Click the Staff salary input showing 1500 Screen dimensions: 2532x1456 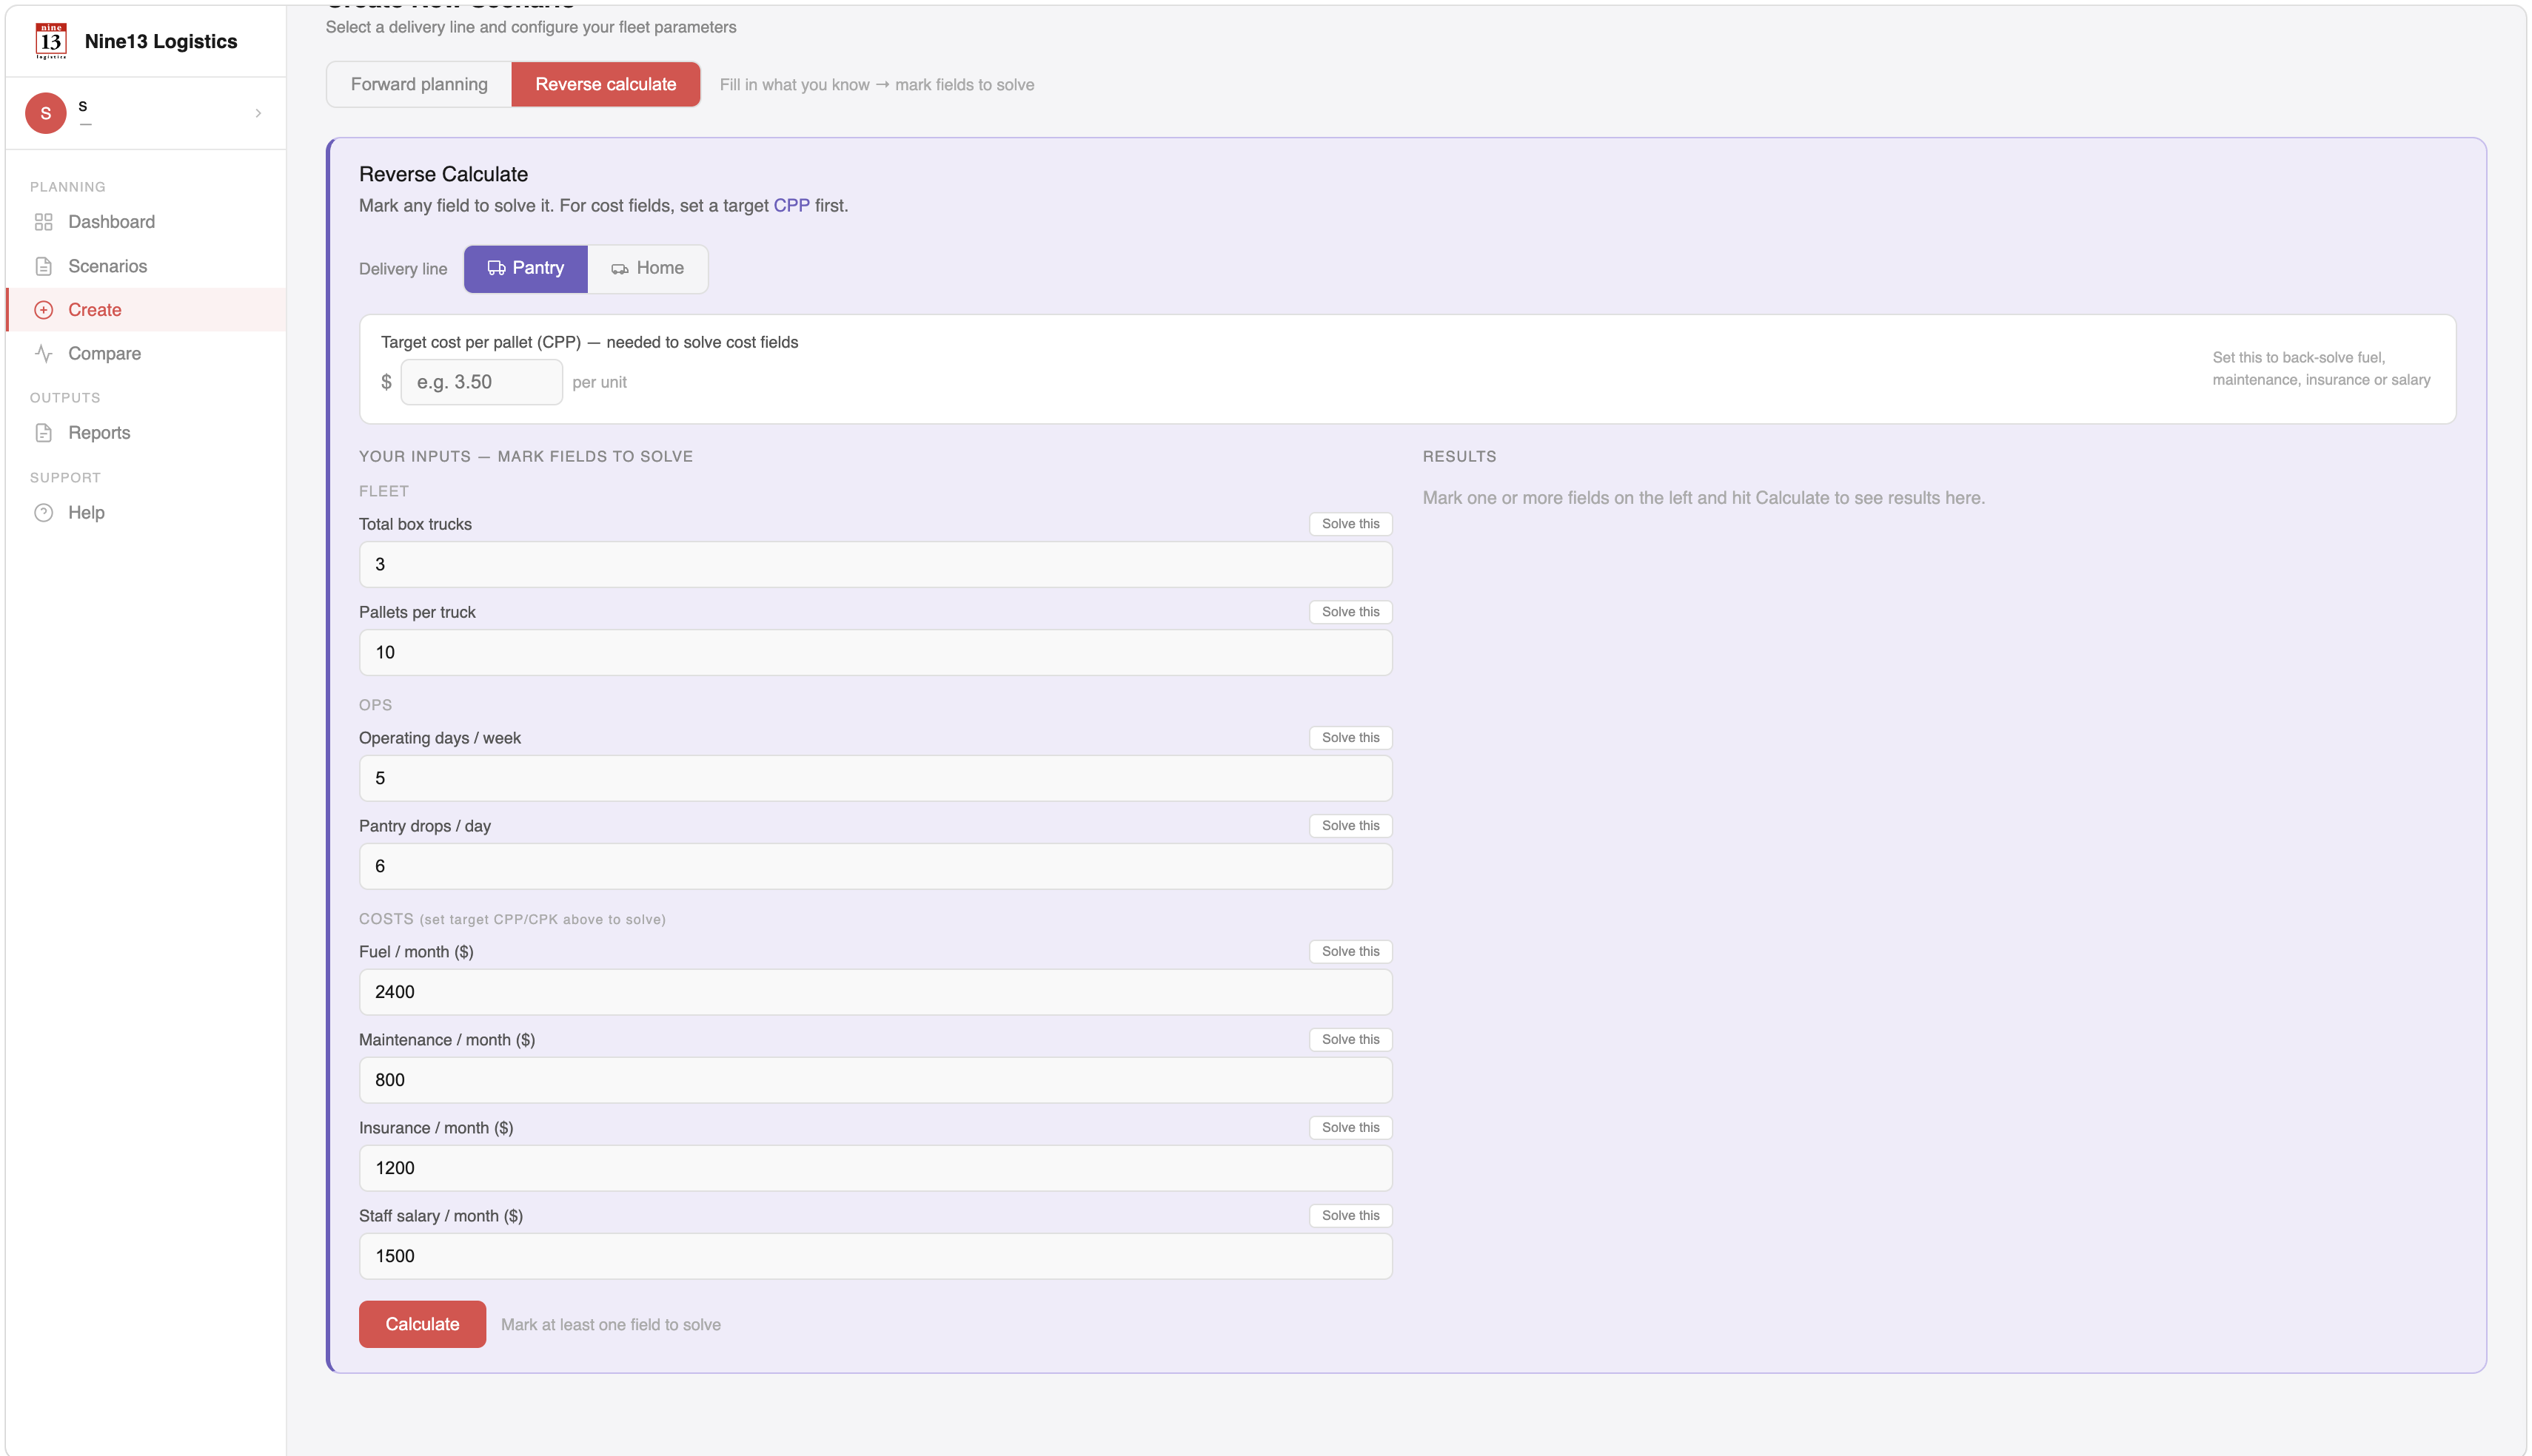pos(875,1256)
